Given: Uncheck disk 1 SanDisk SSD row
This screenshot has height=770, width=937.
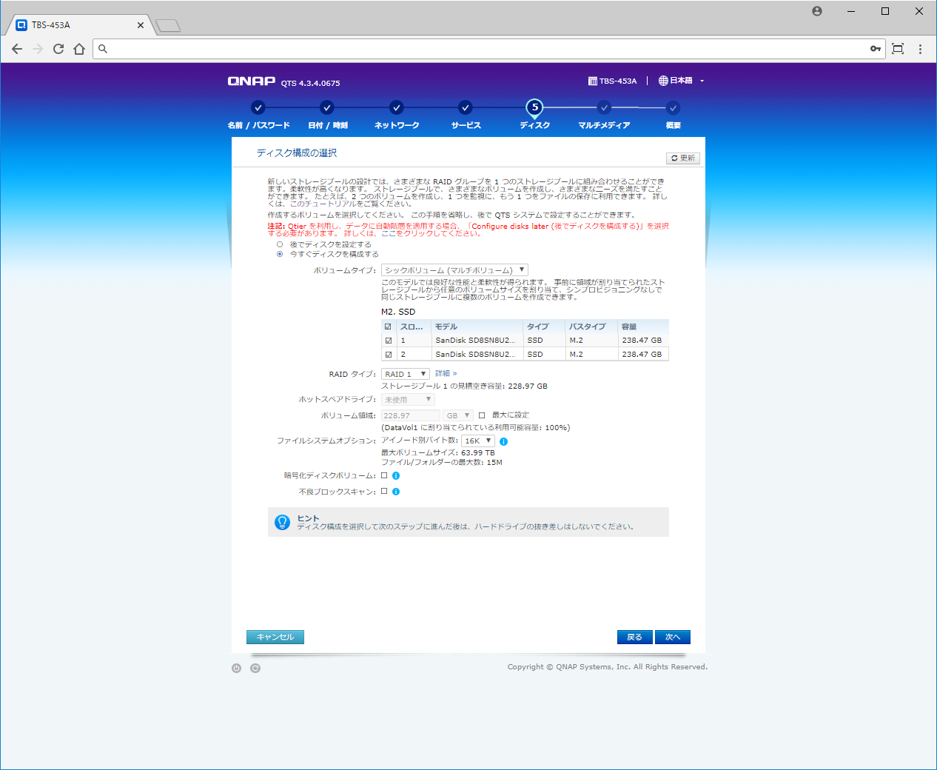Looking at the screenshot, I should tap(389, 341).
